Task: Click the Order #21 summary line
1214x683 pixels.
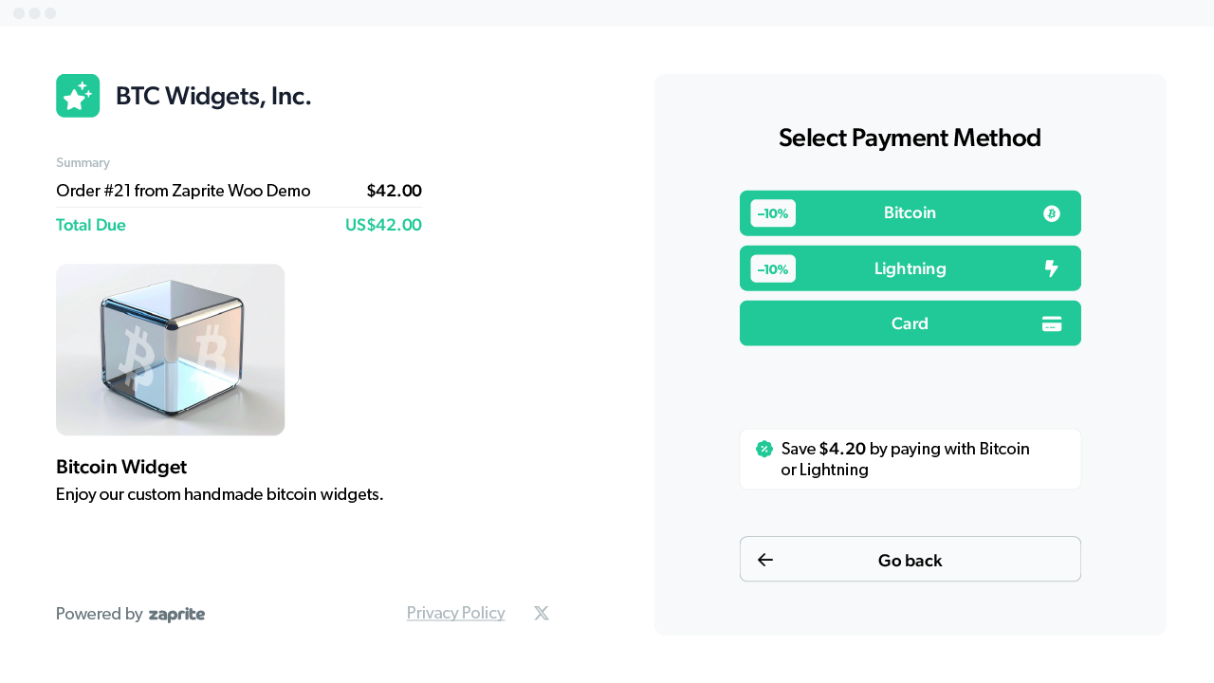Action: tap(183, 191)
